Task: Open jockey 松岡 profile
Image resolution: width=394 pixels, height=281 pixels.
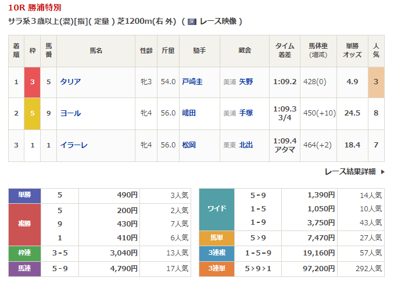Action: [189, 145]
